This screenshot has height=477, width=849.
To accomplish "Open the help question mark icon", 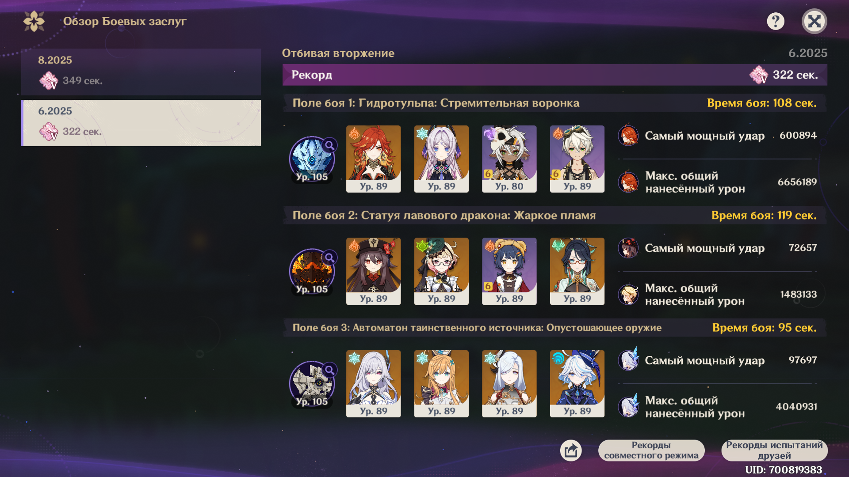I will tap(776, 21).
